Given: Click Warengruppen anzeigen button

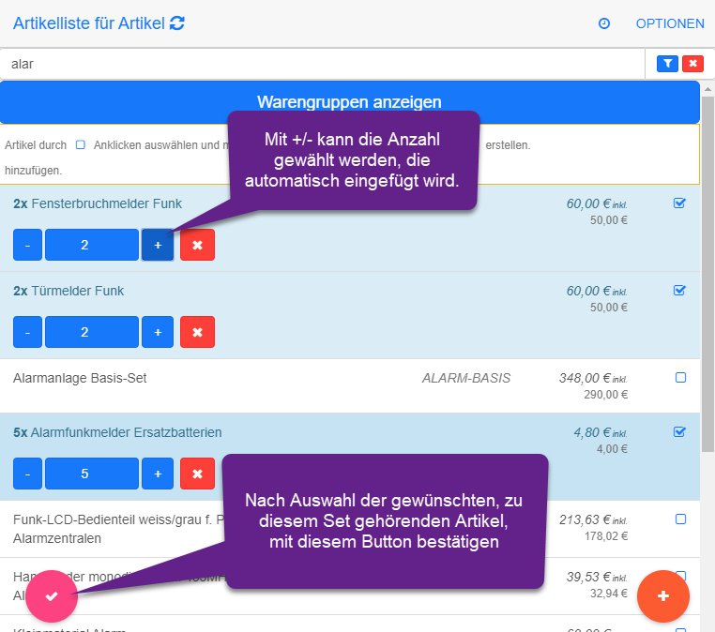Looking at the screenshot, I should point(349,101).
